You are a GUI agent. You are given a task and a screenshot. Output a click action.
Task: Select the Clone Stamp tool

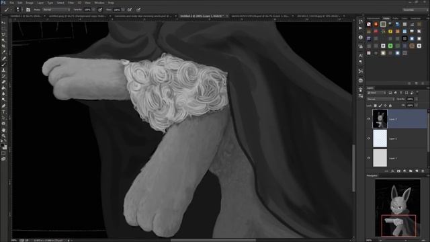click(3, 70)
